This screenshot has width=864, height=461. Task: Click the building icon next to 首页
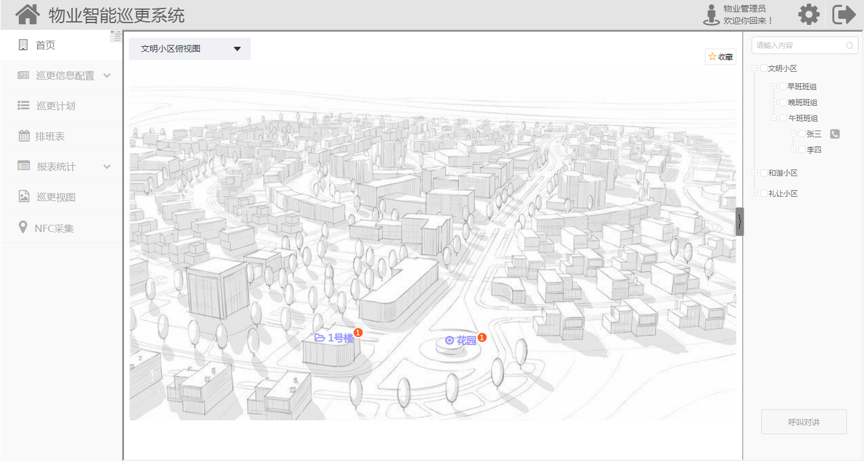pos(23,45)
